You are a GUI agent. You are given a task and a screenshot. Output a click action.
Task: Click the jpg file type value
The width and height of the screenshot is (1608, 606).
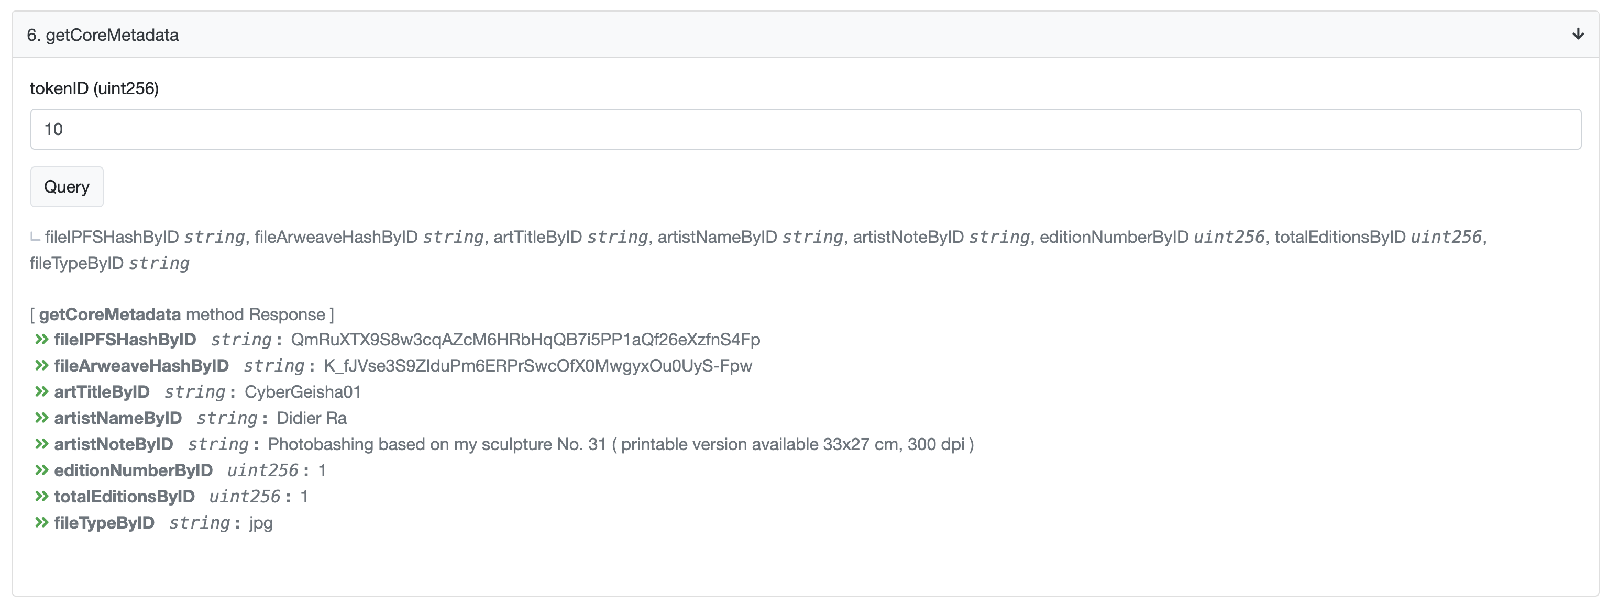click(x=261, y=523)
